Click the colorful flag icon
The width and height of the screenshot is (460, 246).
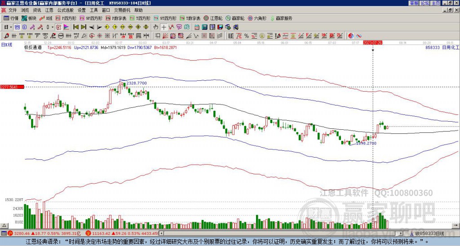pyautogui.click(x=66, y=27)
